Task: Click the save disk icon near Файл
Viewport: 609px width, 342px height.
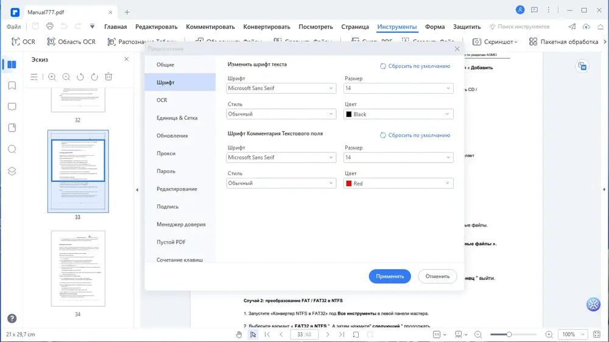Action: [35, 26]
